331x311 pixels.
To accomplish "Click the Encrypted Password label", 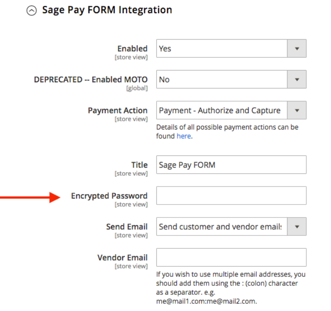I will (109, 196).
